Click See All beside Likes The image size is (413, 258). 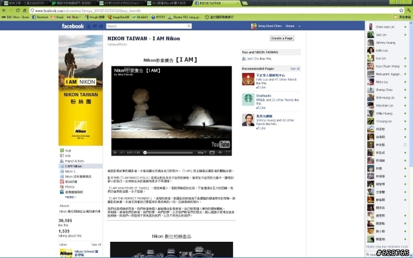[x=96, y=244]
